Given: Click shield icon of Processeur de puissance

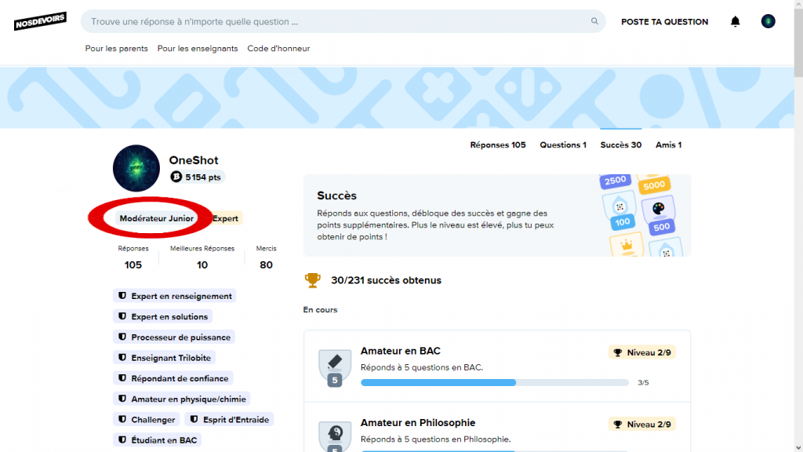Looking at the screenshot, I should point(122,337).
